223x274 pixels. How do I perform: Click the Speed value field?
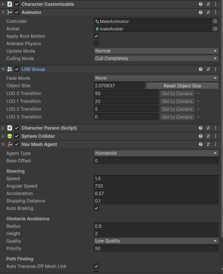tap(156, 178)
